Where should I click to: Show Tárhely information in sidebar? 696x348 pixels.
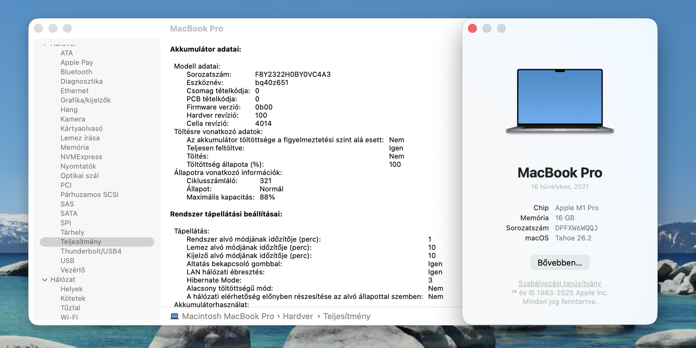pos(72,232)
